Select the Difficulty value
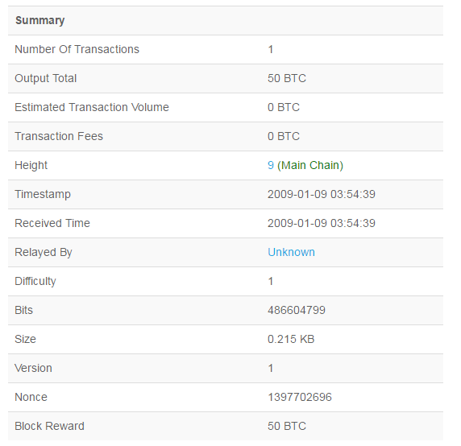This screenshot has width=461, height=446. [x=271, y=281]
